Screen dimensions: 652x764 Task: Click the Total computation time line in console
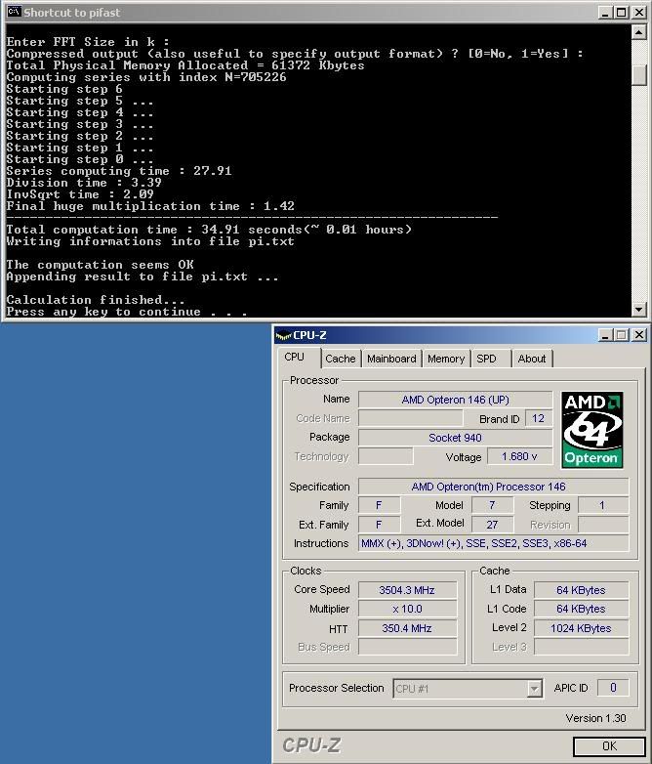coord(209,230)
